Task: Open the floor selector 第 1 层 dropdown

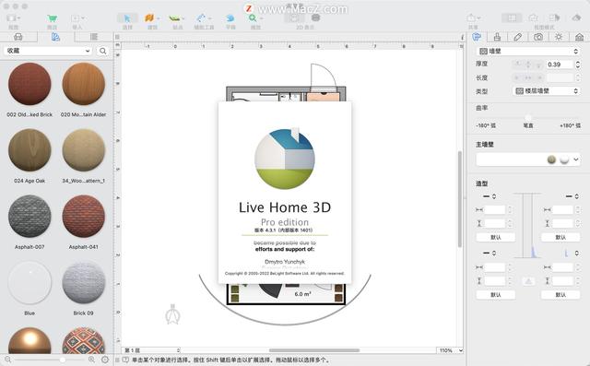Action: click(151, 350)
